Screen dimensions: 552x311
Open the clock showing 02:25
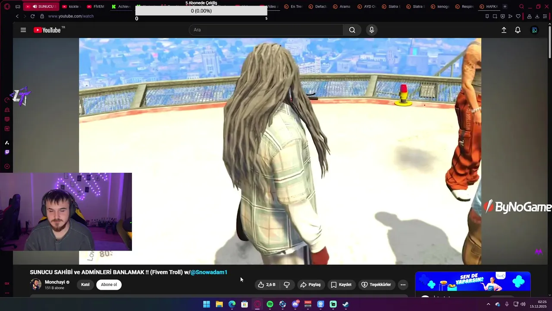coord(539,304)
